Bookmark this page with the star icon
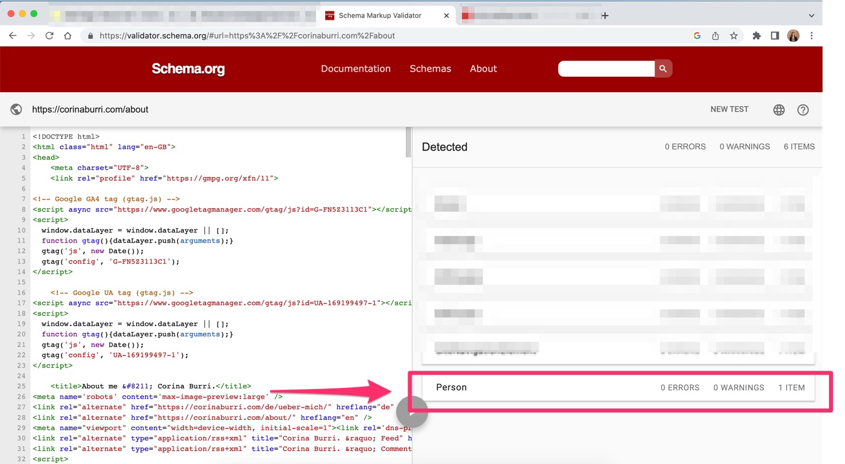 click(x=733, y=35)
